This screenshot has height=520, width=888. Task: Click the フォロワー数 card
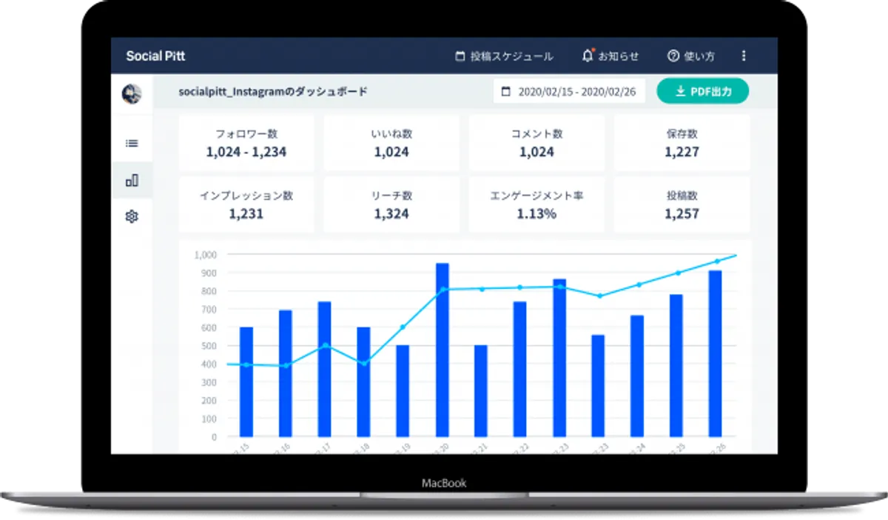point(246,143)
